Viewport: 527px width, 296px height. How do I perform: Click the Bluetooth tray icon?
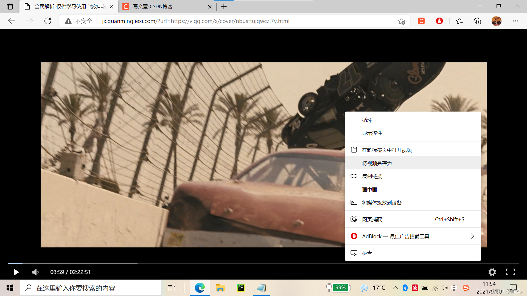coord(405,288)
